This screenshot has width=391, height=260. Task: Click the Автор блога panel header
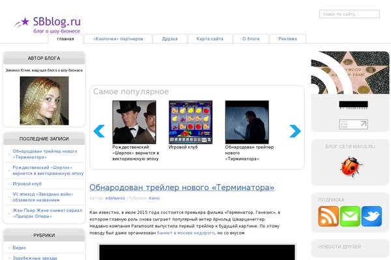pyautogui.click(x=44, y=58)
